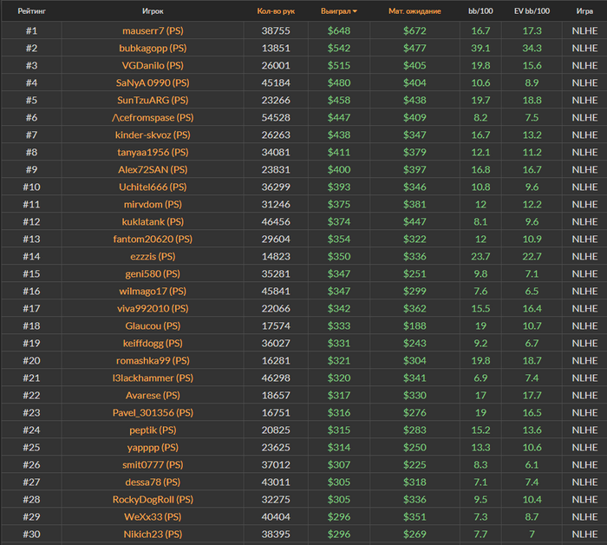Click the bb/100 column header
Image resolution: width=607 pixels, height=545 pixels.
[480, 11]
